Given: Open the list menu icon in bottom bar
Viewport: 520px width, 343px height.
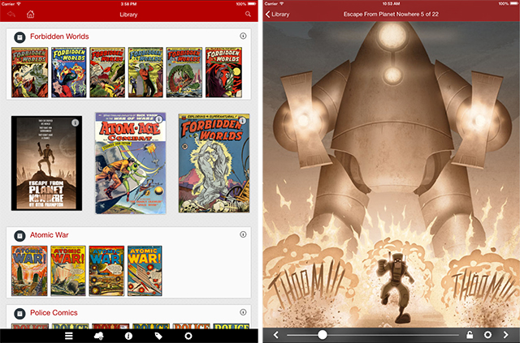Looking at the screenshot, I should click(68, 336).
